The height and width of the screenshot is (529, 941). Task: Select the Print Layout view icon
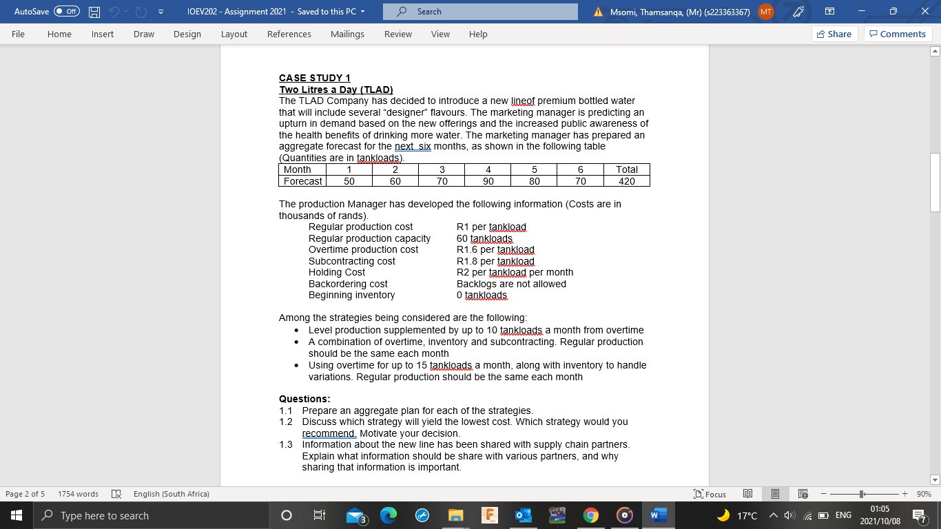pos(775,494)
